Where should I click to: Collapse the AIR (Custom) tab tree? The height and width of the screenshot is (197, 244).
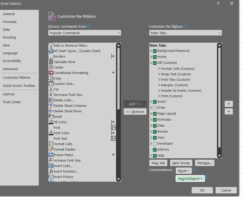pos(151,63)
